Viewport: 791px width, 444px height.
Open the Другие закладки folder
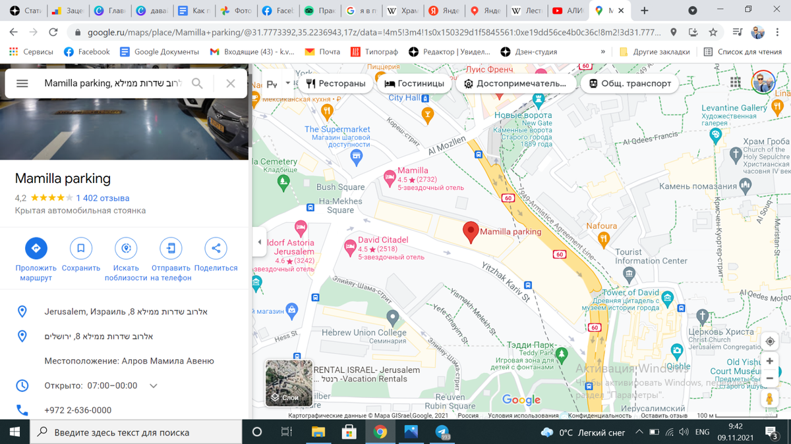pyautogui.click(x=654, y=51)
